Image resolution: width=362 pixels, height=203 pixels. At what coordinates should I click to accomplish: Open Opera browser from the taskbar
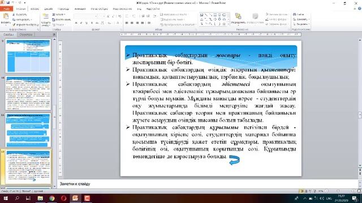point(64,198)
